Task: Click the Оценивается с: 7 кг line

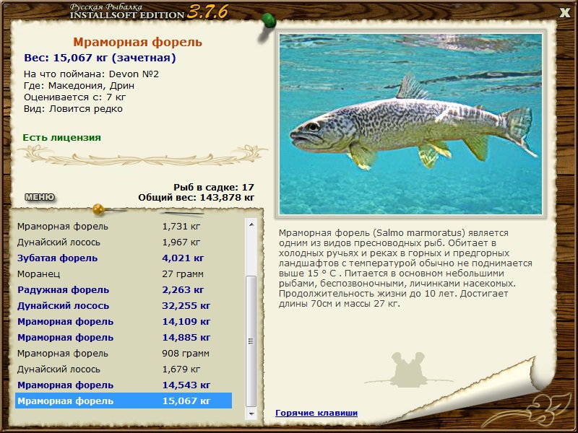Action: (75, 97)
